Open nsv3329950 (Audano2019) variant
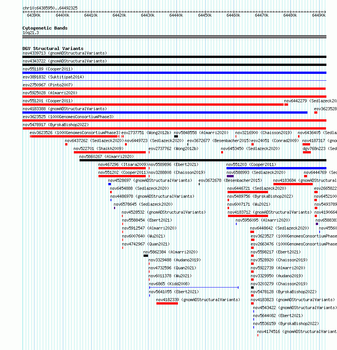Image resolution: width=337 pixels, height=350 pixels. [277, 276]
